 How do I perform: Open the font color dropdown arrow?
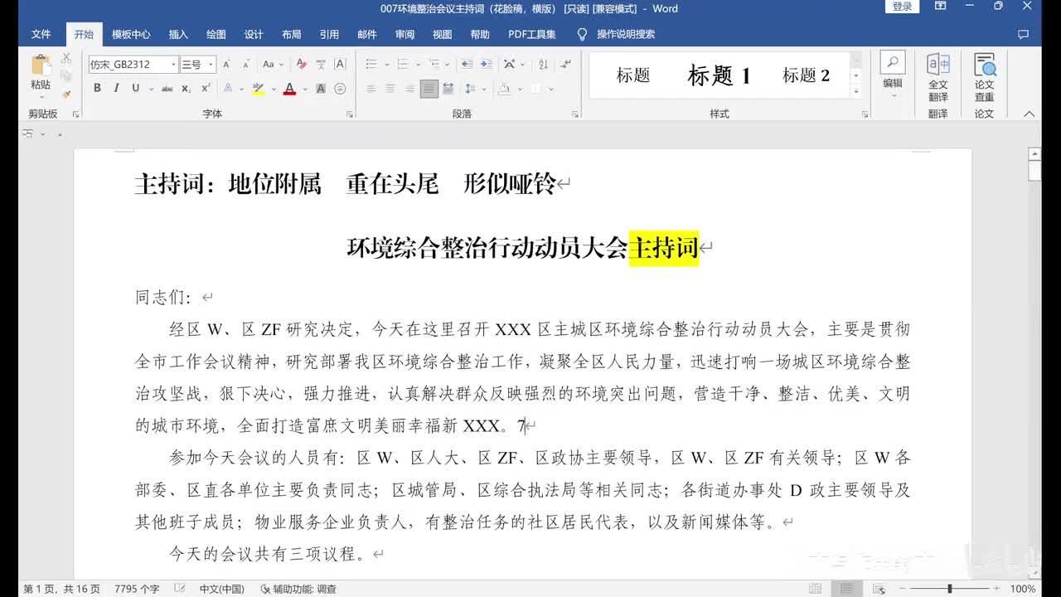pyautogui.click(x=304, y=89)
